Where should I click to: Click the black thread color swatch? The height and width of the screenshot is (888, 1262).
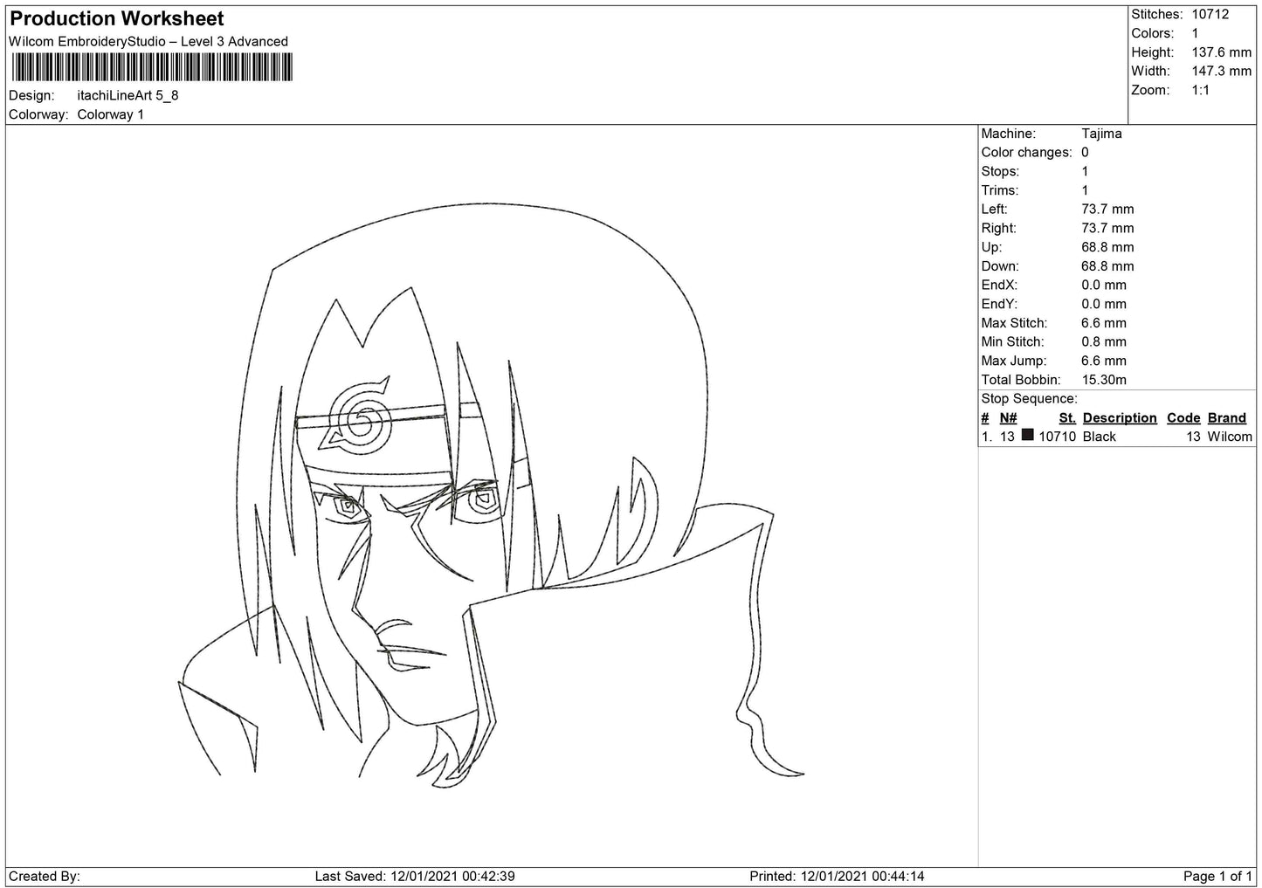coord(1027,436)
